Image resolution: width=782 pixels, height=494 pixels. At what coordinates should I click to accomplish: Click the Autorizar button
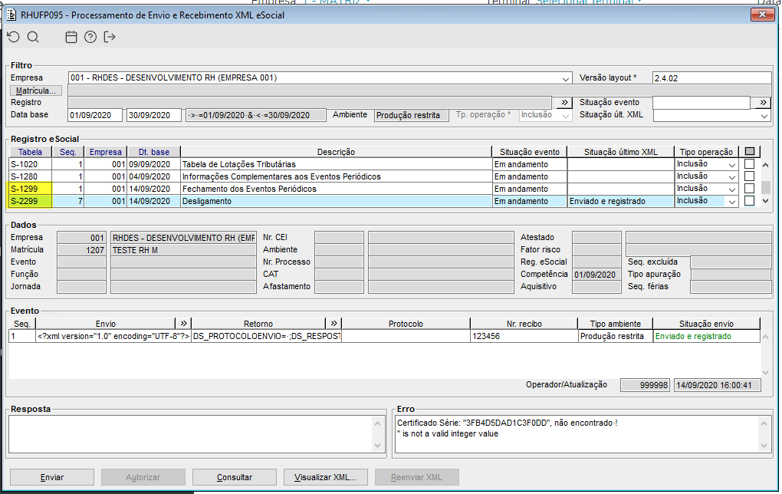point(143,477)
